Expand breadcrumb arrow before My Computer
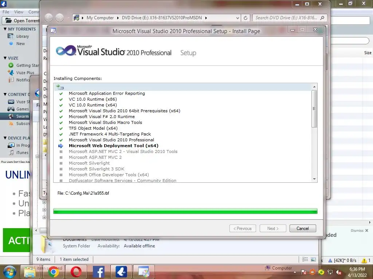 click(83, 18)
